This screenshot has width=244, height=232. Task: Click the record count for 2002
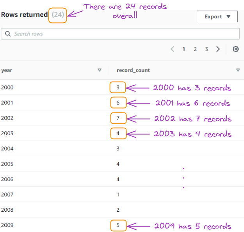click(x=118, y=118)
